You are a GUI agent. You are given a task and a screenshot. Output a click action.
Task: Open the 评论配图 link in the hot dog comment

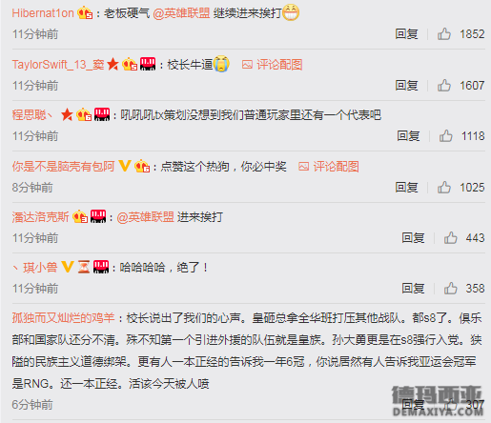(x=336, y=167)
